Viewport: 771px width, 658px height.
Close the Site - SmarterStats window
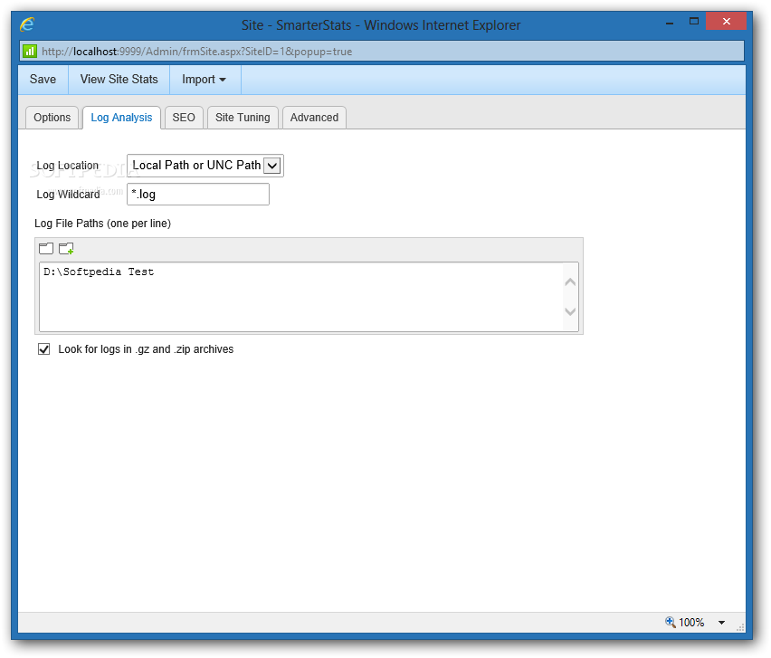tap(727, 21)
